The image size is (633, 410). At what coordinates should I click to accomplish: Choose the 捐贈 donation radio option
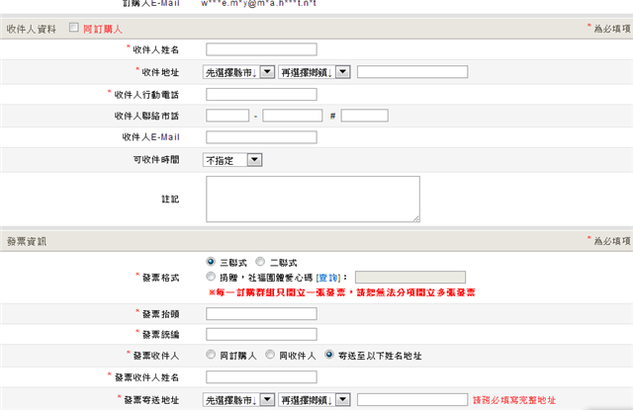pos(211,277)
